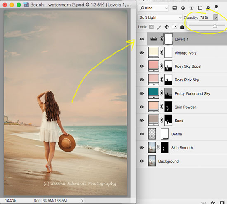This screenshot has height=204, width=227.
Task: Filter for smart objects icon
Action: (208, 8)
